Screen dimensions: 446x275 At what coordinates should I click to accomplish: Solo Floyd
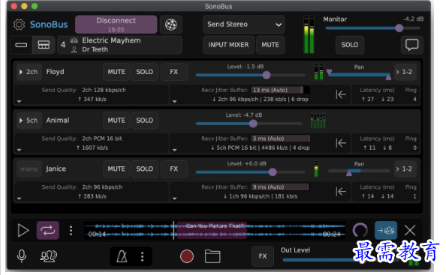(144, 72)
